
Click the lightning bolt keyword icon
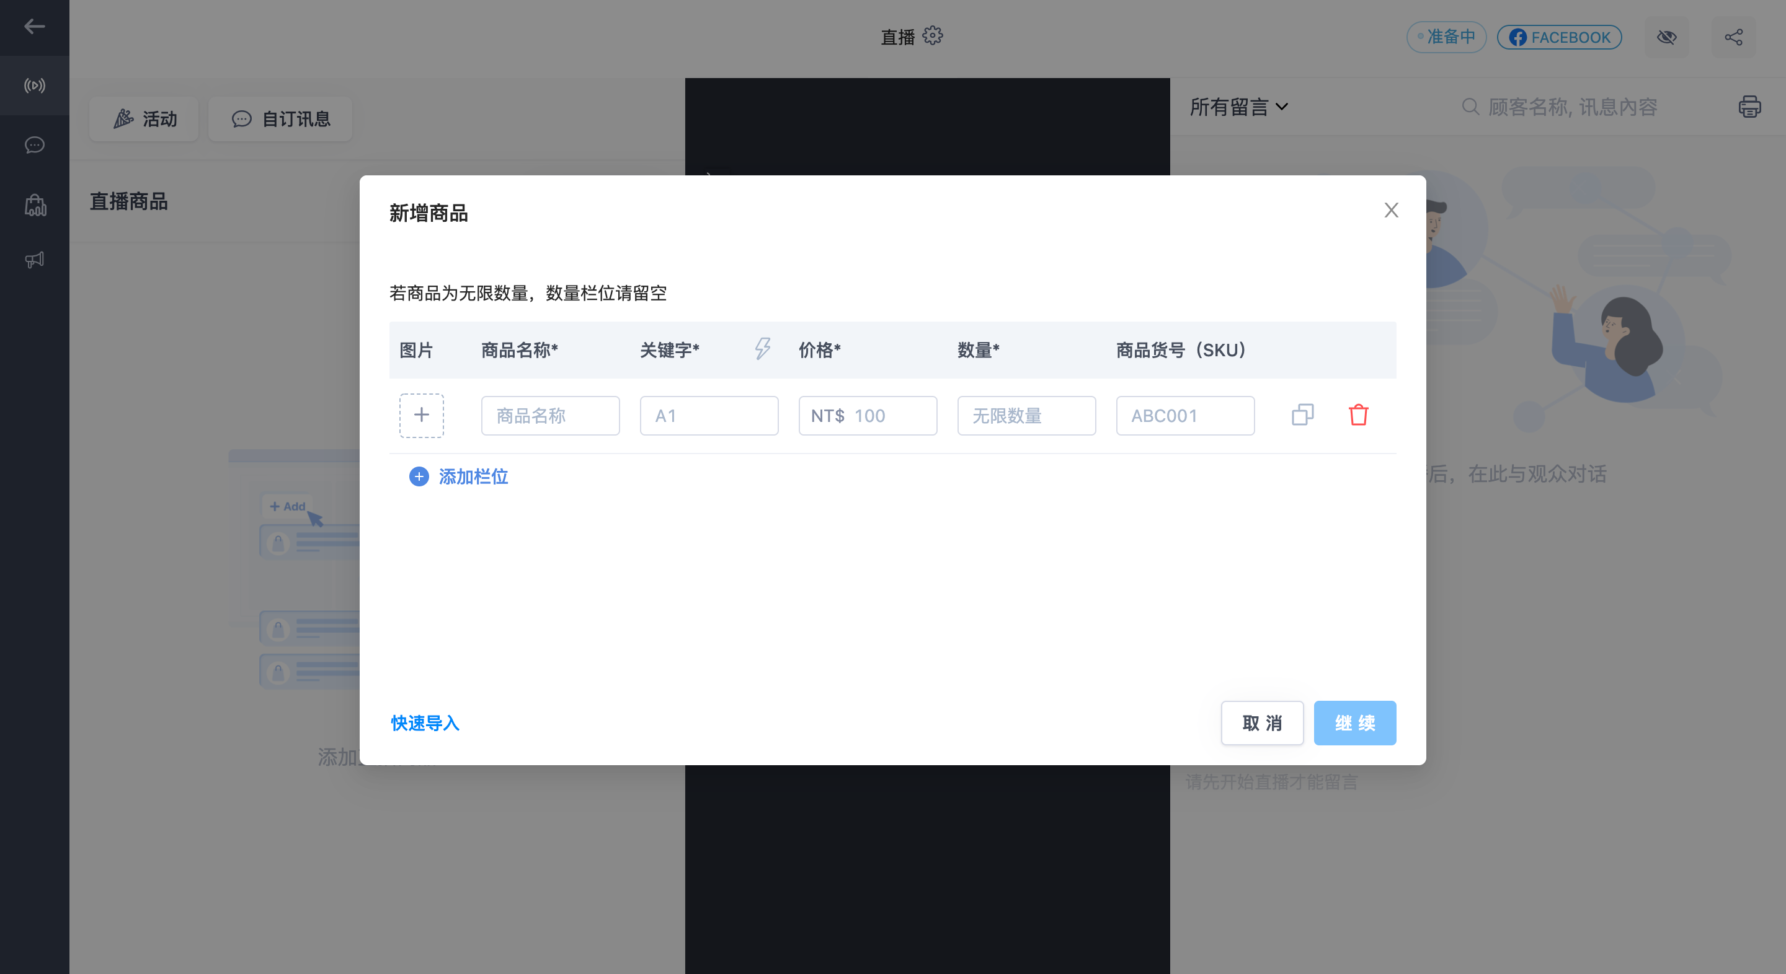point(763,348)
